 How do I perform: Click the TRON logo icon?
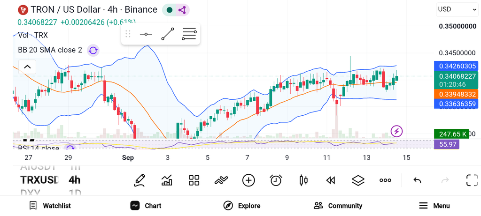[23, 10]
